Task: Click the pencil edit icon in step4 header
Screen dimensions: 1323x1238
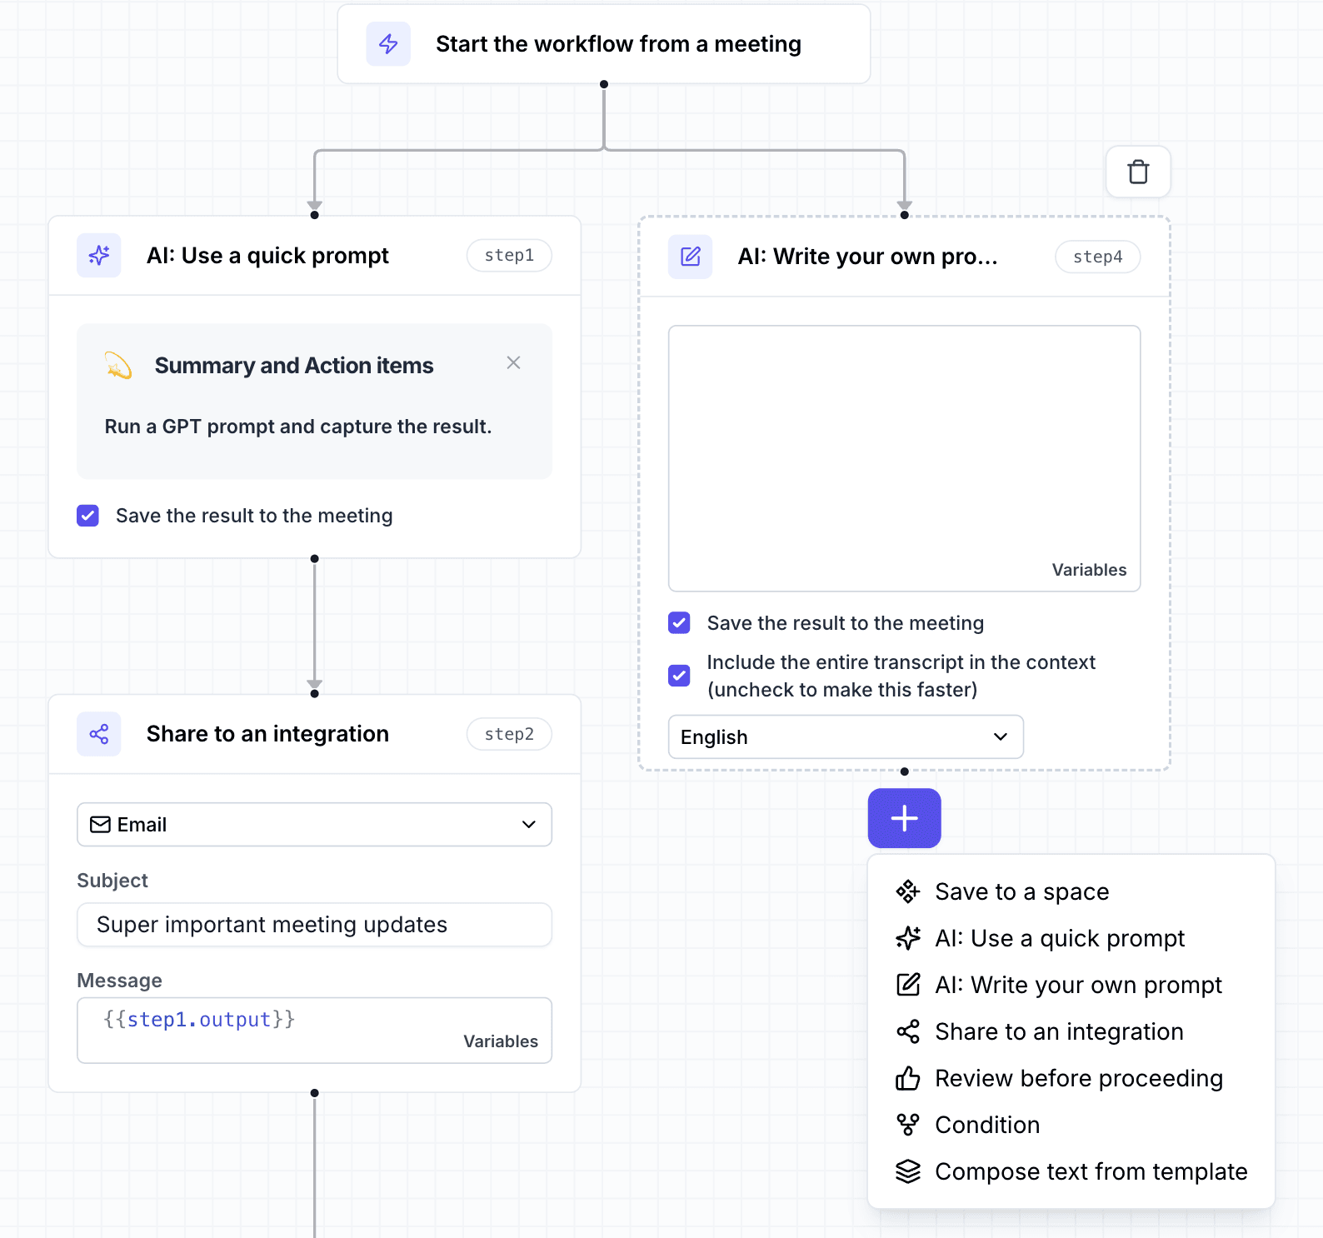Action: [x=691, y=257]
